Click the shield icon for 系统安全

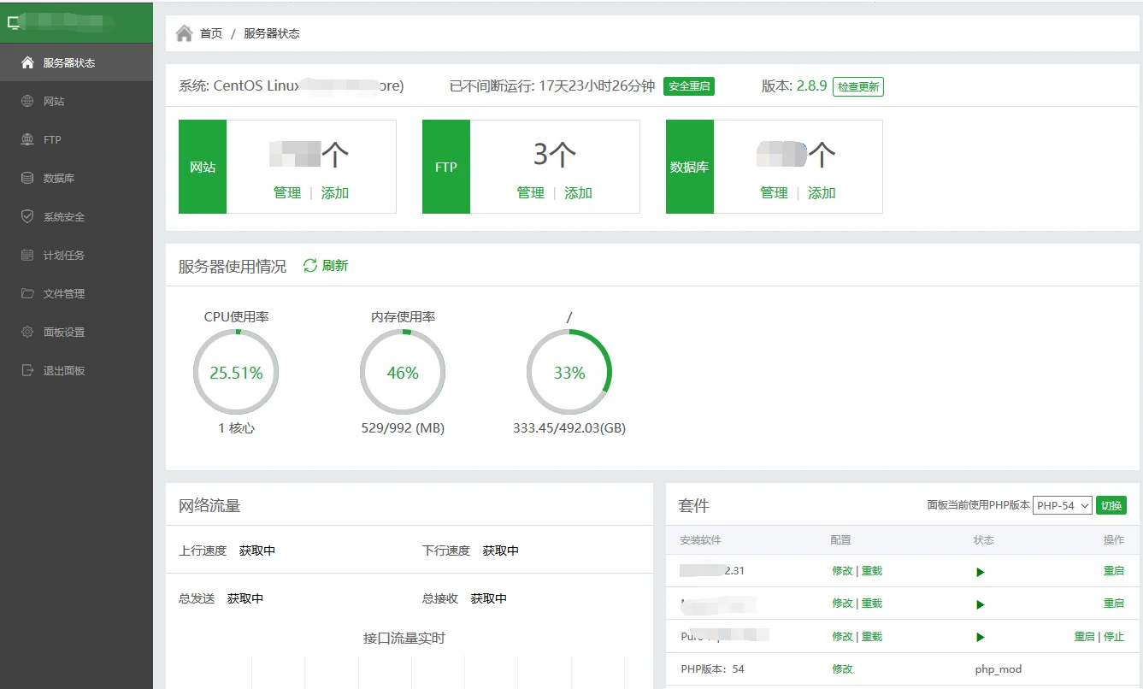pyautogui.click(x=27, y=216)
